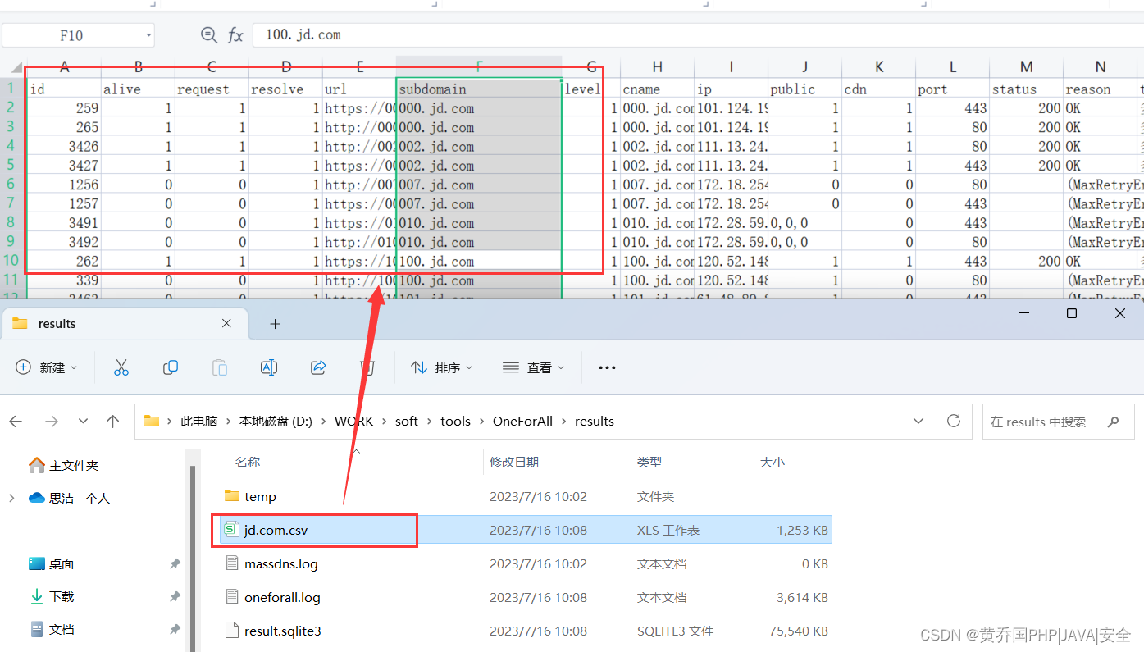Image resolution: width=1144 pixels, height=652 pixels.
Task: Click OneForAll in the address path
Action: tap(522, 422)
